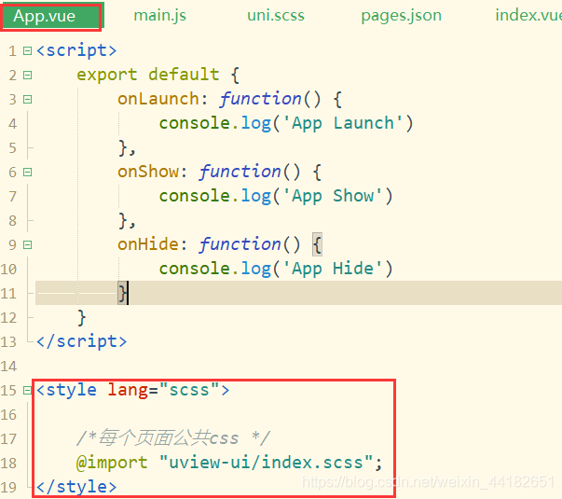Screen dimensions: 562x499
Task: Click the closing brace on line 5
Action: tap(123, 148)
